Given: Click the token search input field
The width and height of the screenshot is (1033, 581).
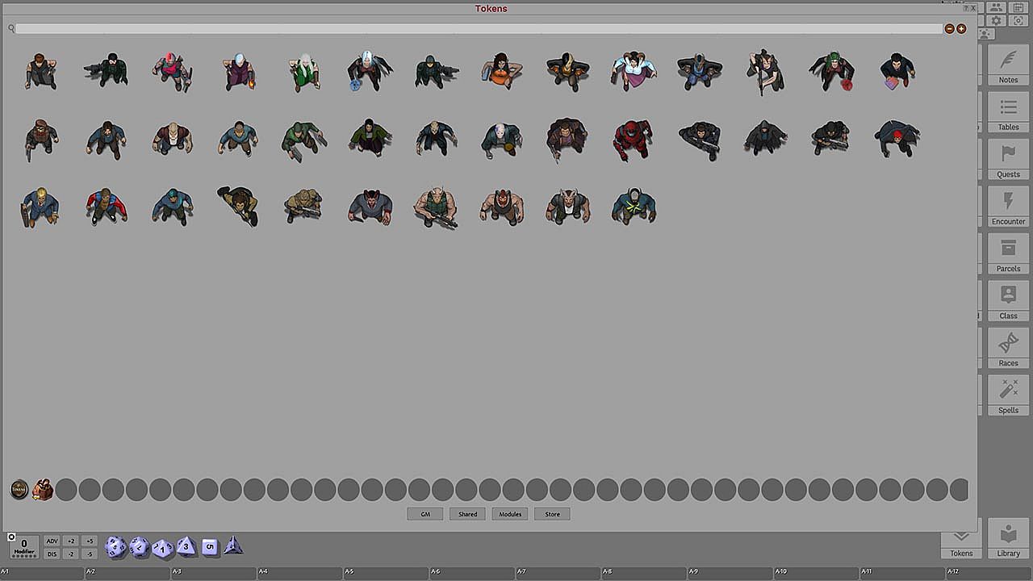Looking at the screenshot, I should (x=478, y=29).
